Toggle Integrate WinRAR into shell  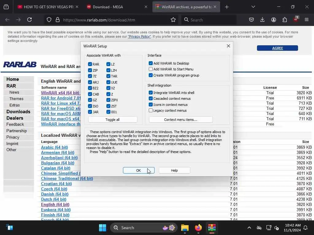151,92
